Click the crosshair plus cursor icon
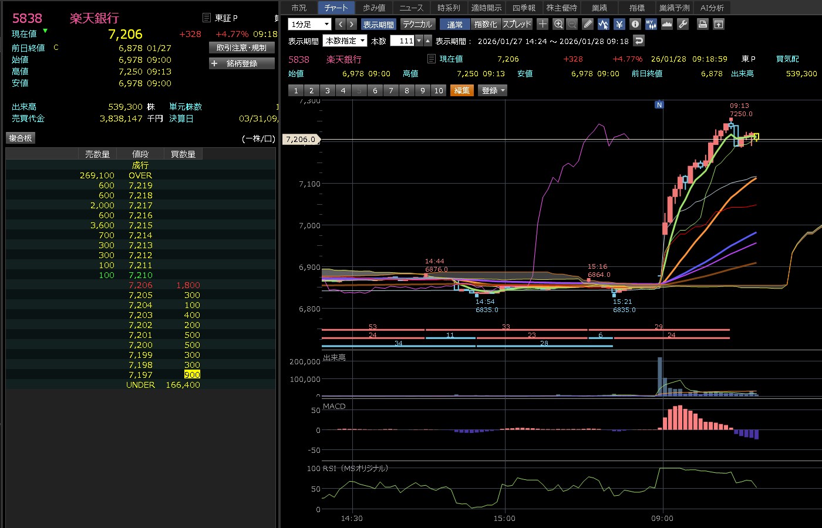This screenshot has height=528, width=822. (x=543, y=24)
